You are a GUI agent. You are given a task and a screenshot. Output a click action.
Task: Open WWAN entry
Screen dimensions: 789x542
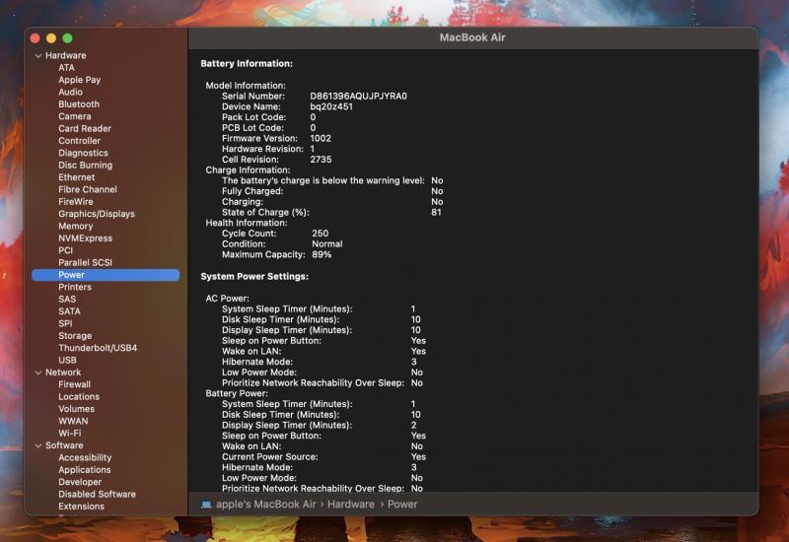[x=73, y=421]
